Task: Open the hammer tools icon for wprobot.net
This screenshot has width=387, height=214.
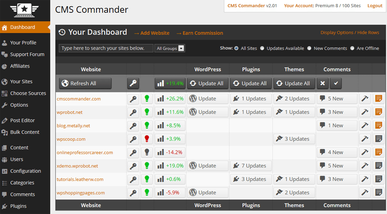Action: (365, 112)
